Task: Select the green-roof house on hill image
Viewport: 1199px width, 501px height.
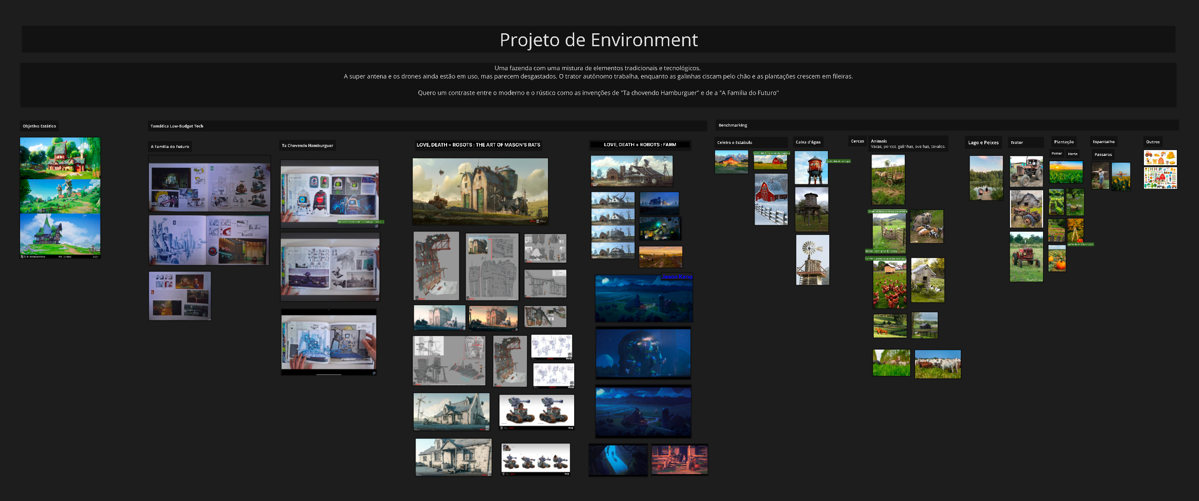Action: tap(60, 236)
